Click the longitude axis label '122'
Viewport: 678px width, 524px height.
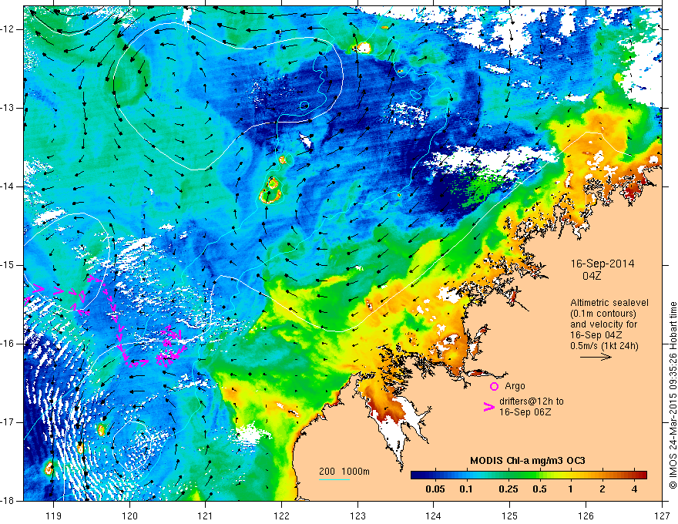point(281,516)
